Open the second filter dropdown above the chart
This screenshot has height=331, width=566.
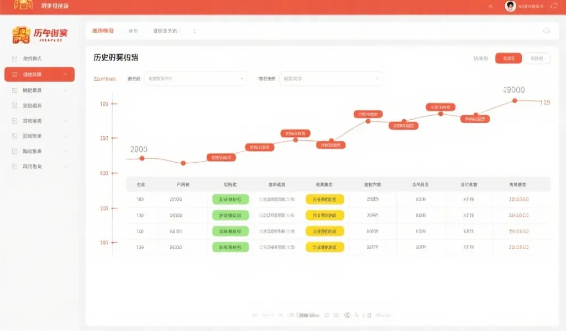331,79
